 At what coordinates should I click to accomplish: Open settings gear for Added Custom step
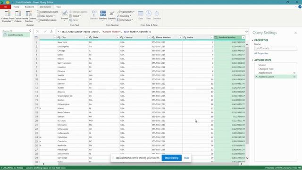[x=294, y=76]
